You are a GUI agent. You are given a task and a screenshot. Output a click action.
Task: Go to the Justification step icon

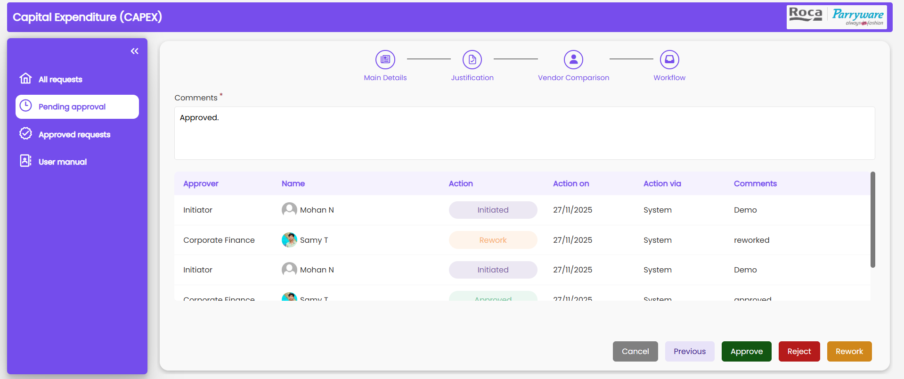click(472, 60)
